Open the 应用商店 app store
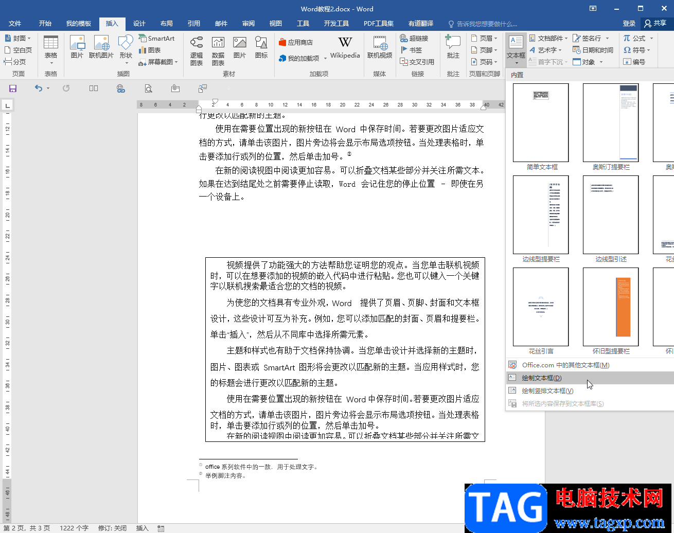The image size is (674, 533). pyautogui.click(x=296, y=42)
